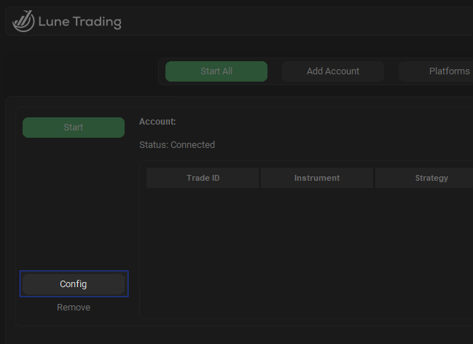Click the empty space between Start and Config buttons
The height and width of the screenshot is (344, 473).
click(x=74, y=206)
